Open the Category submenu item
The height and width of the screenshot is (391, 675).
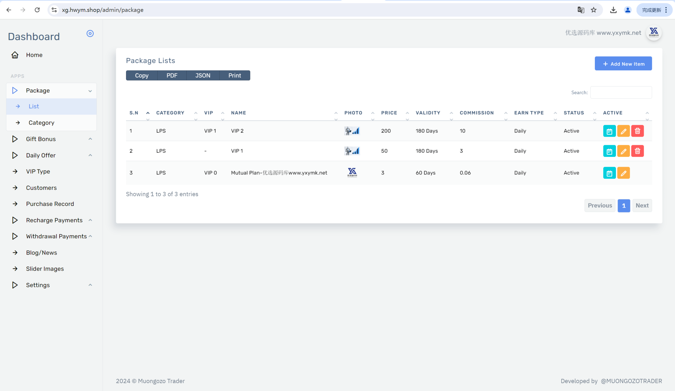pyautogui.click(x=41, y=123)
